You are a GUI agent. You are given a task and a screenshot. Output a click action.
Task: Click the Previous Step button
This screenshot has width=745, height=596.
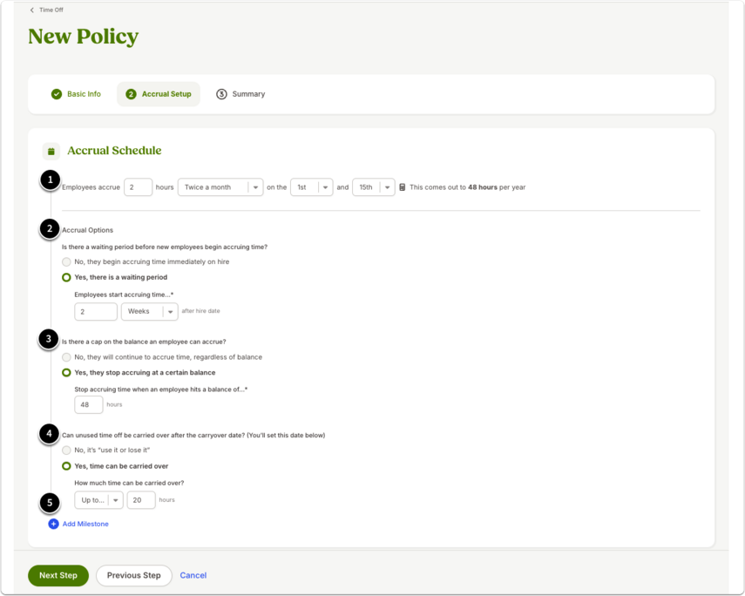click(x=134, y=576)
